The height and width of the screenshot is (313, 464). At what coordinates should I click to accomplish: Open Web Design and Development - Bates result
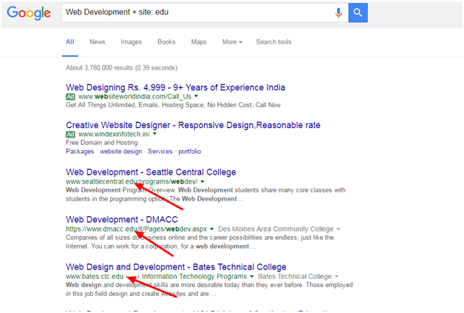tap(176, 266)
